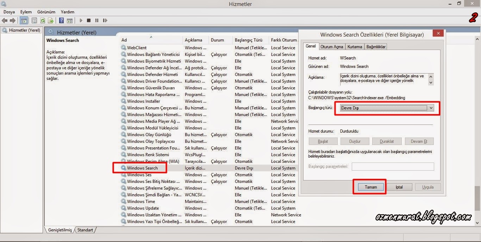
Task: Click the Stop Service square icon
Action: 89,20
